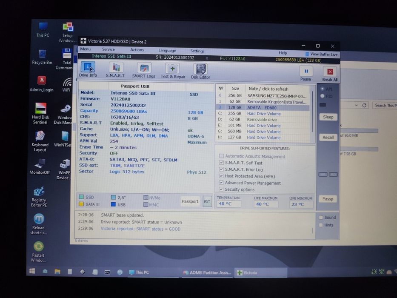Open the Settings menu
The height and width of the screenshot is (298, 397).
pyautogui.click(x=197, y=51)
